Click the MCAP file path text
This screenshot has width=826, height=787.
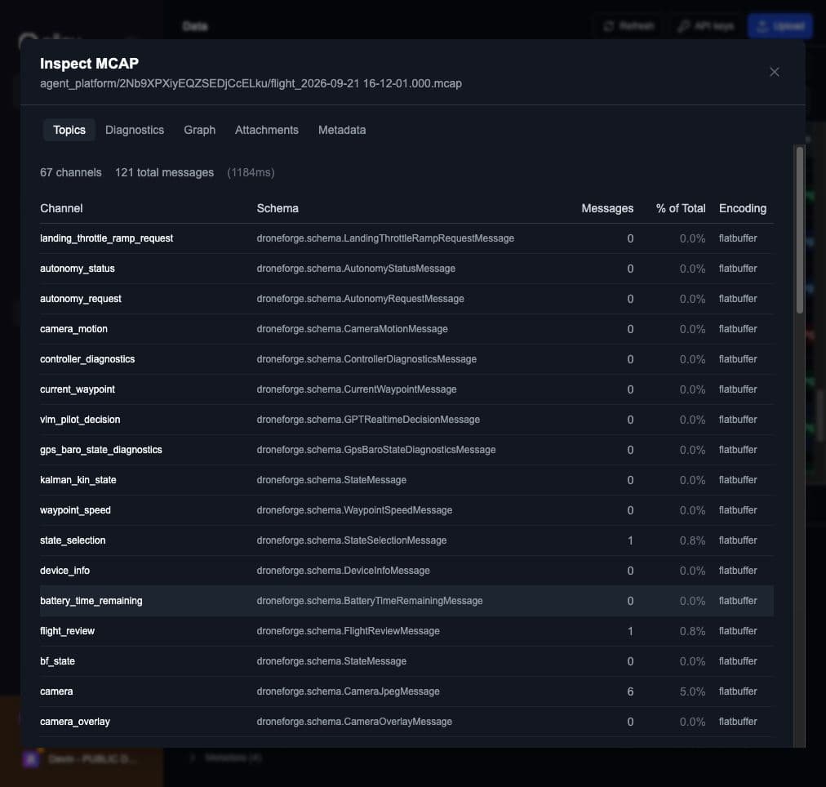(x=251, y=83)
